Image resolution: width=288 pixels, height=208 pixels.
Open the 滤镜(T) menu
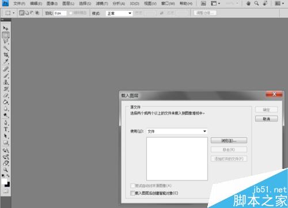click(102, 3)
